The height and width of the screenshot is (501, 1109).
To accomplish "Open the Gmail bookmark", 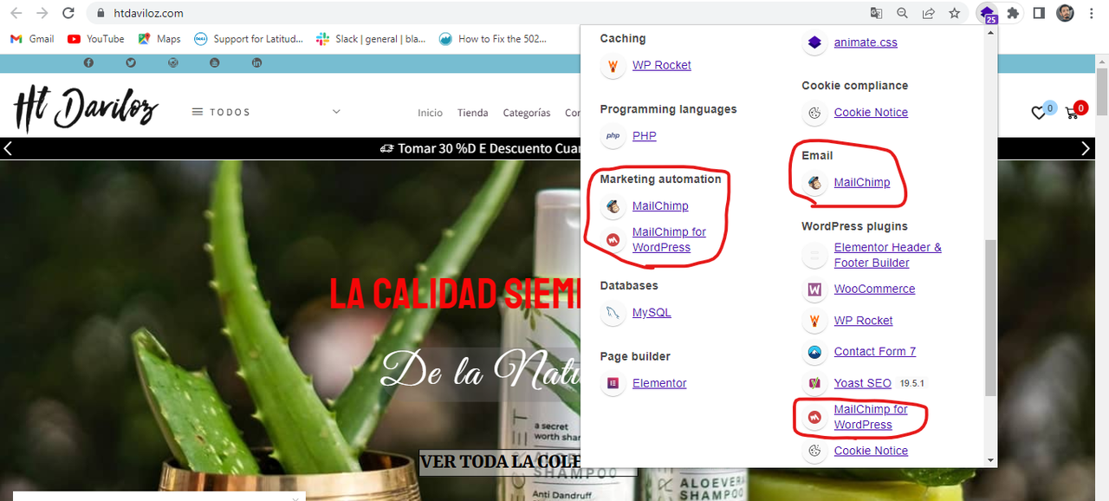I will [x=31, y=39].
